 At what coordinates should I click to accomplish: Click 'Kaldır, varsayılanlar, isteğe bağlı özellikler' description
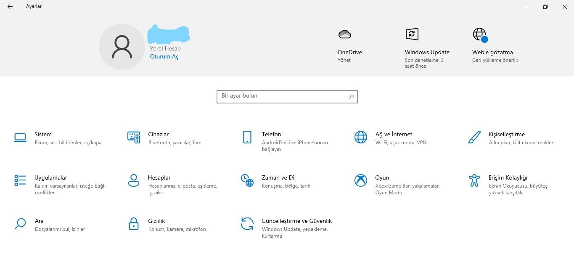70,189
